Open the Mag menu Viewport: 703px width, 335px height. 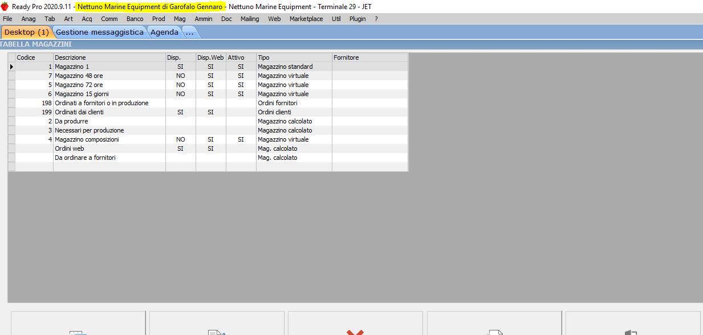[x=180, y=19]
